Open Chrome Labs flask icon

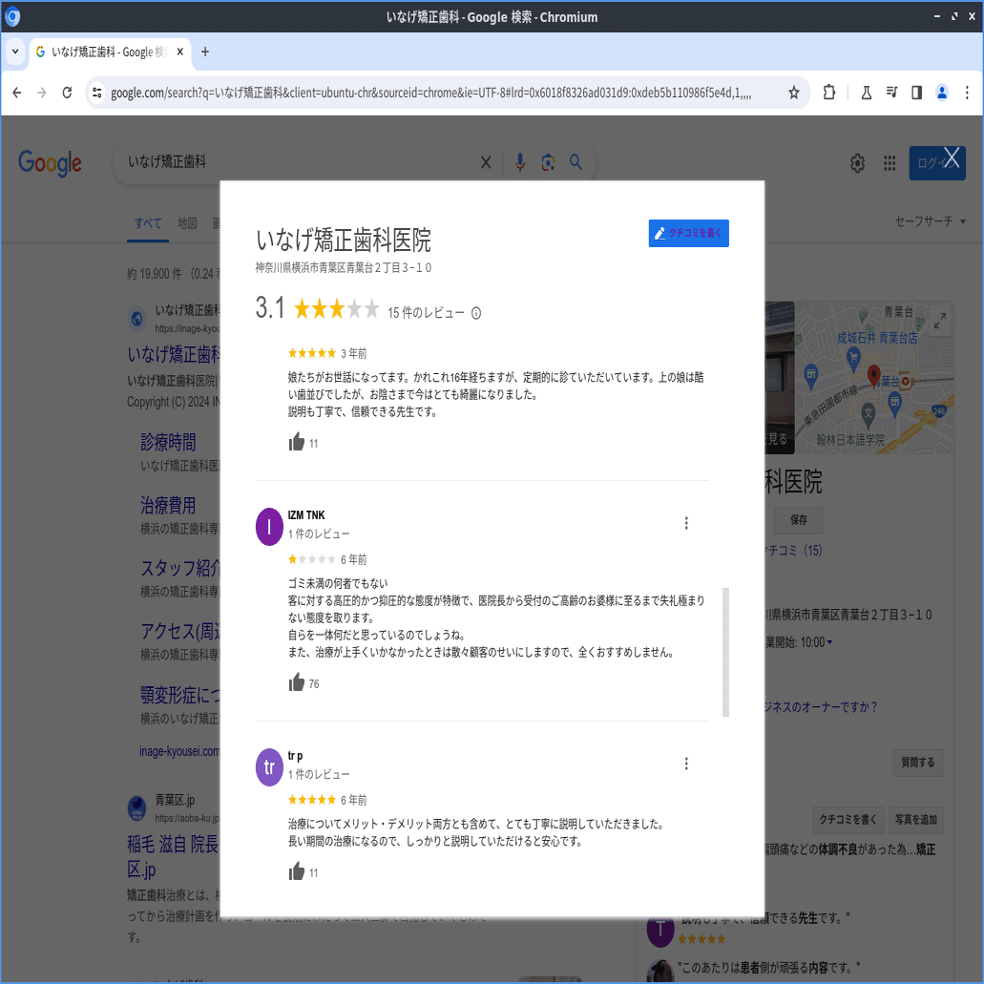pyautogui.click(x=866, y=93)
